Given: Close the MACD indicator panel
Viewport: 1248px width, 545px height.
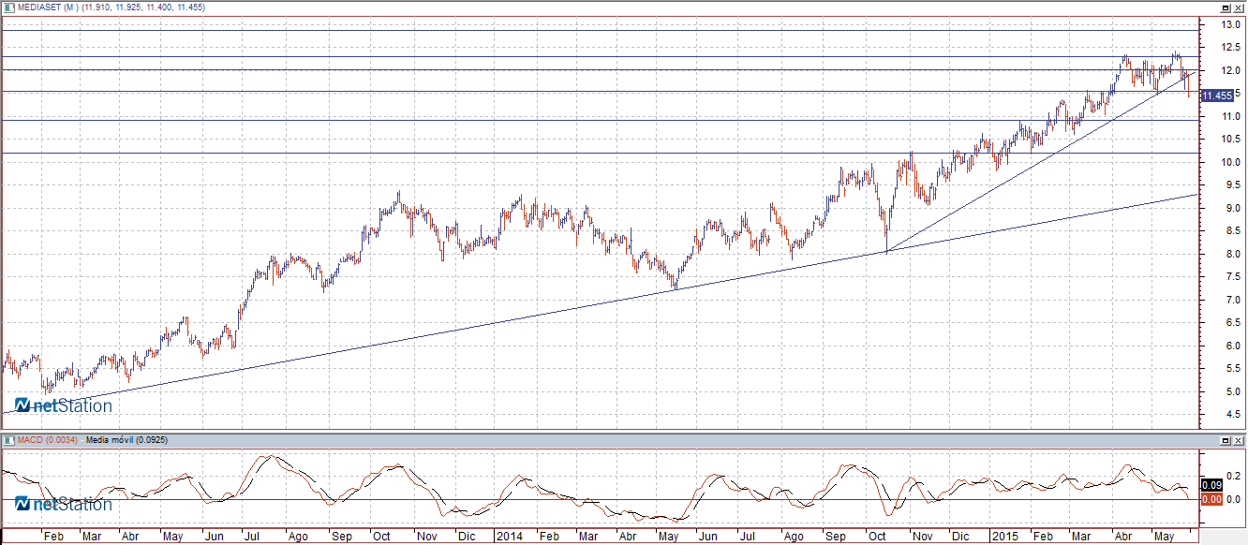Looking at the screenshot, I should pos(1238,439).
